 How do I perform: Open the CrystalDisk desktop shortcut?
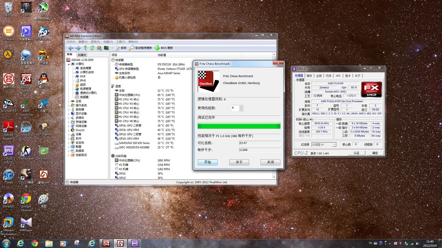26,129
